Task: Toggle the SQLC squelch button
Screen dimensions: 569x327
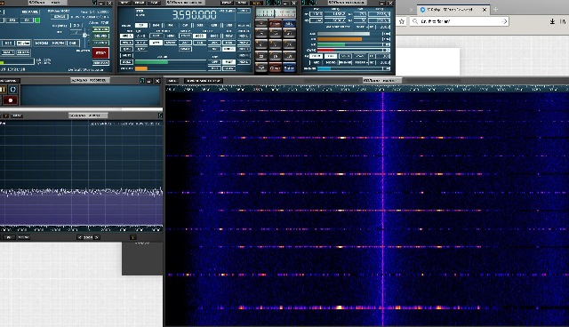Action: pyautogui.click(x=126, y=62)
